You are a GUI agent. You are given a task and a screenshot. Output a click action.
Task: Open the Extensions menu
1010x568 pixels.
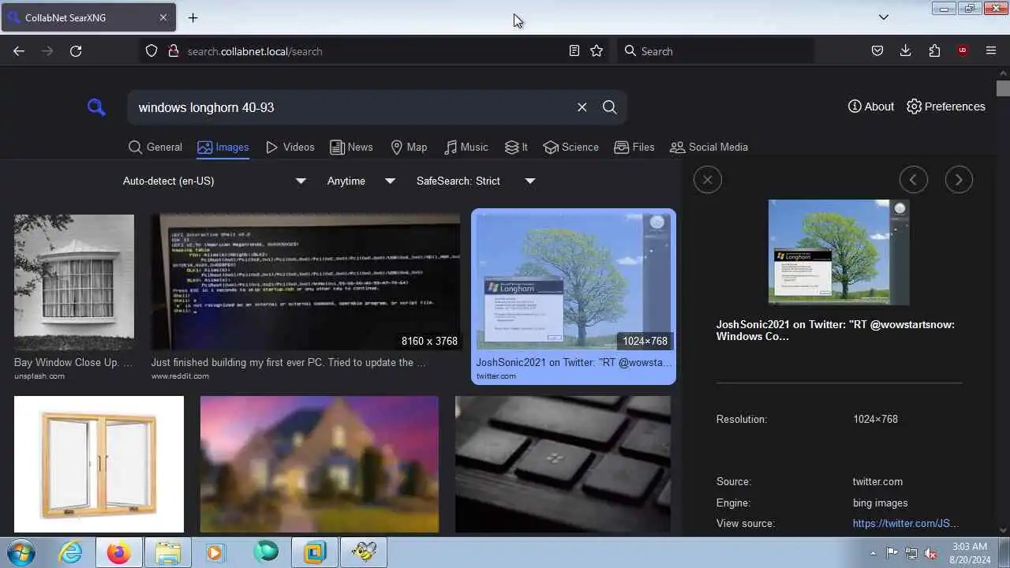[x=934, y=50]
